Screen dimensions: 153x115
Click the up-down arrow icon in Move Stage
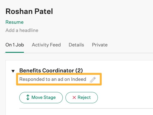point(28,97)
